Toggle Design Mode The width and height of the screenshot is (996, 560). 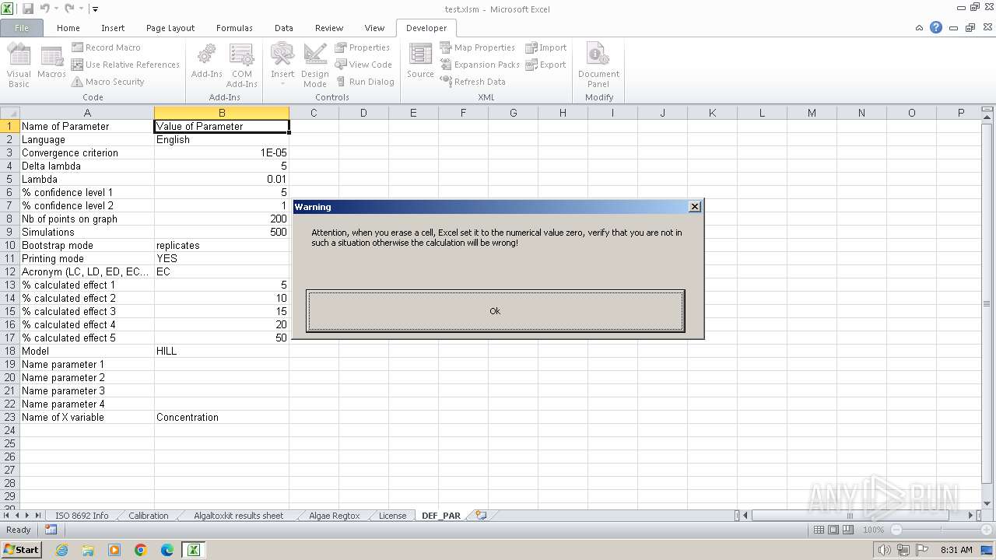[x=315, y=65]
